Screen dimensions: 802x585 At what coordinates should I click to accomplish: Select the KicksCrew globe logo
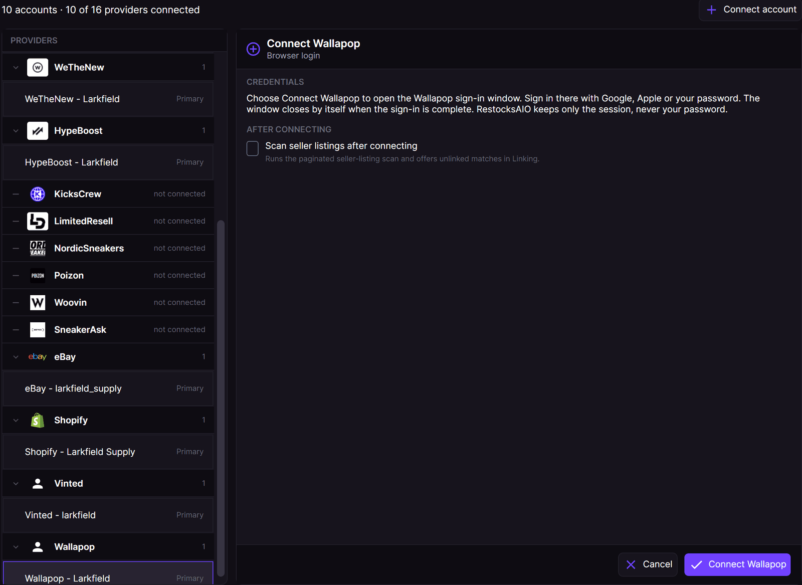[38, 194]
